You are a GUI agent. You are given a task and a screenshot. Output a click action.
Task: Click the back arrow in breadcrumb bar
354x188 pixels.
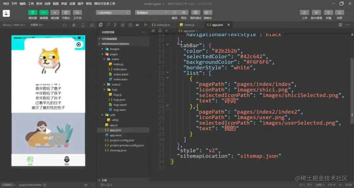click(x=167, y=31)
